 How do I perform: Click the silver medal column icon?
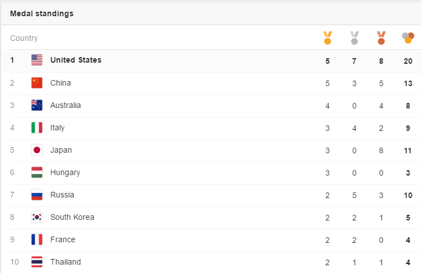coord(354,38)
